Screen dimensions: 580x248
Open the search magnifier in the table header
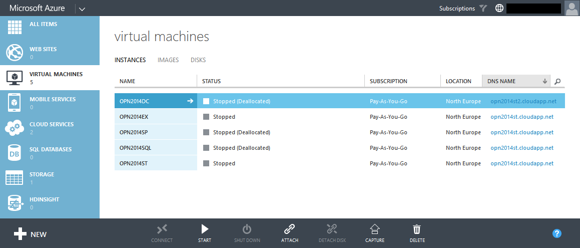(x=558, y=82)
